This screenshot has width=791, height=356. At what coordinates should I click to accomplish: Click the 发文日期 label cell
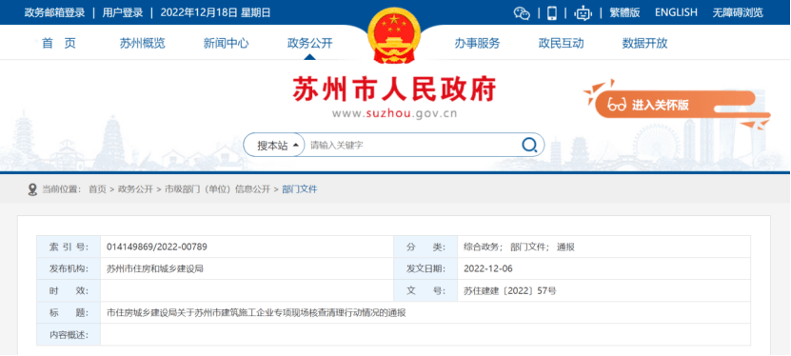(x=425, y=268)
